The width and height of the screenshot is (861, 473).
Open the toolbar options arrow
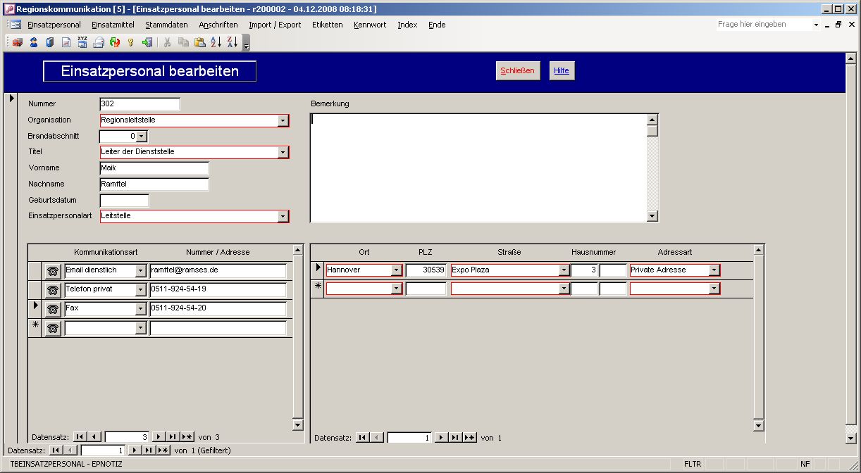246,43
